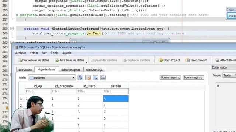Open the Editar menu
236x132 pixels.
[x=34, y=53]
